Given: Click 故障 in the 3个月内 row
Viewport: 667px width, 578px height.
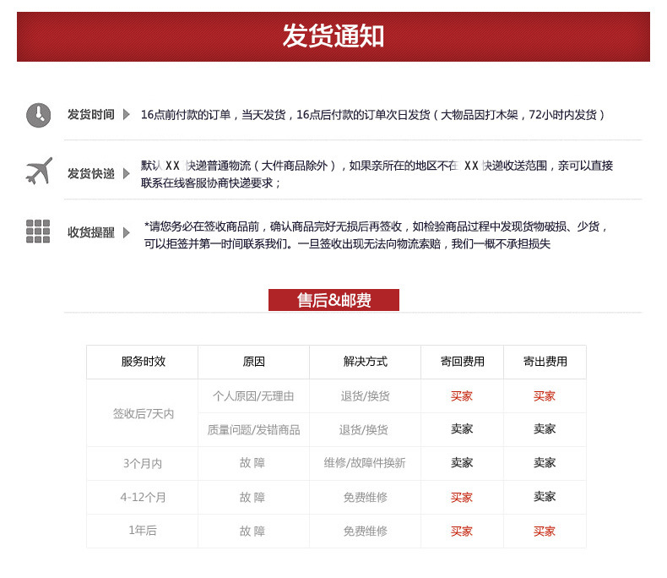Looking at the screenshot, I should coord(252,463).
